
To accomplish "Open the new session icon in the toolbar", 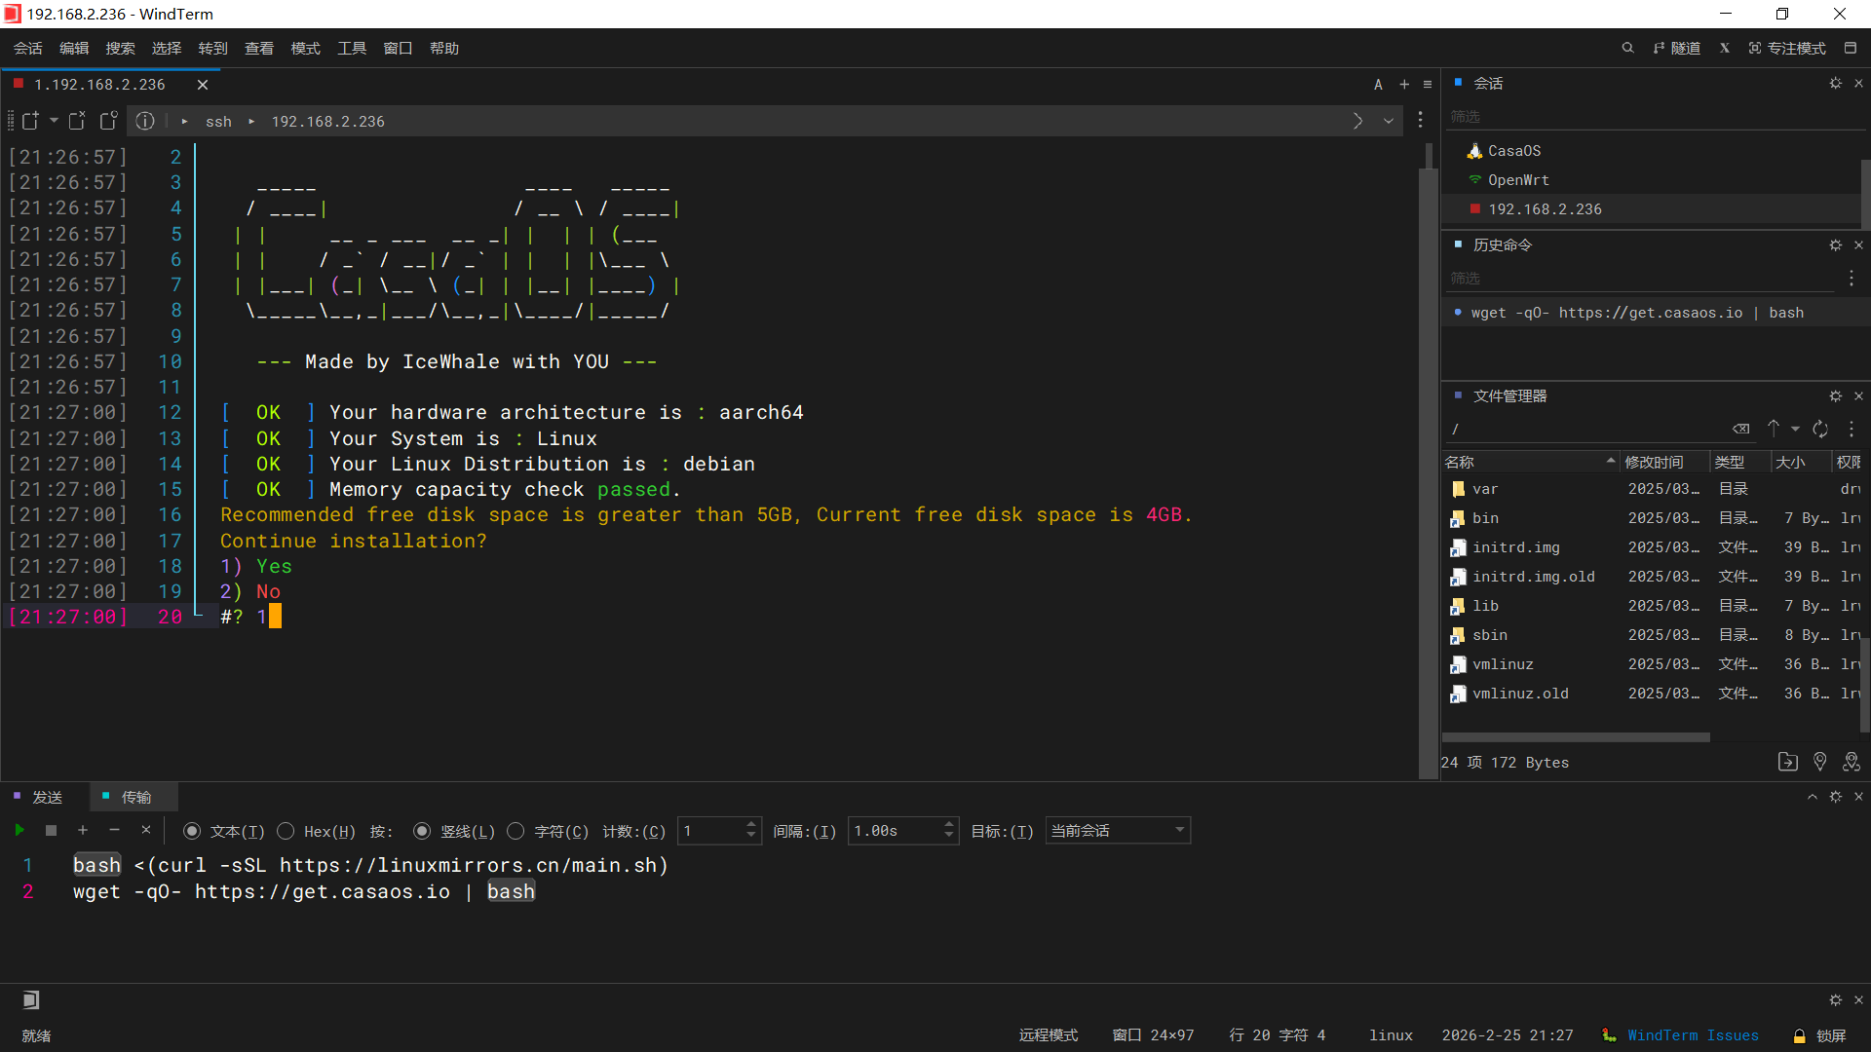I will tap(30, 121).
